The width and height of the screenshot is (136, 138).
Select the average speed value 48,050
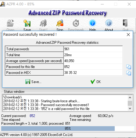[93, 61]
